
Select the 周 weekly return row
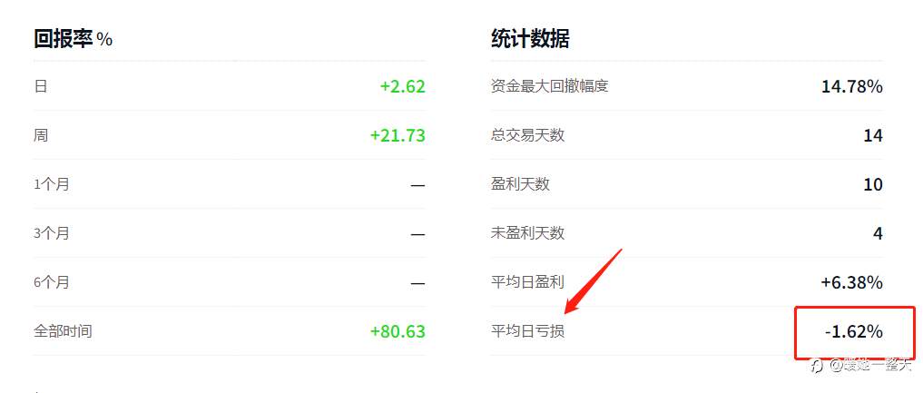pyautogui.click(x=230, y=135)
